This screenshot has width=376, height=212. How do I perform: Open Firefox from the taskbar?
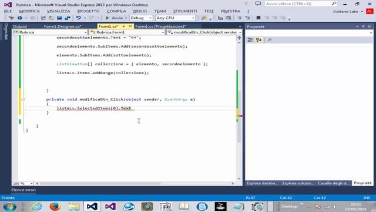tap(55, 207)
